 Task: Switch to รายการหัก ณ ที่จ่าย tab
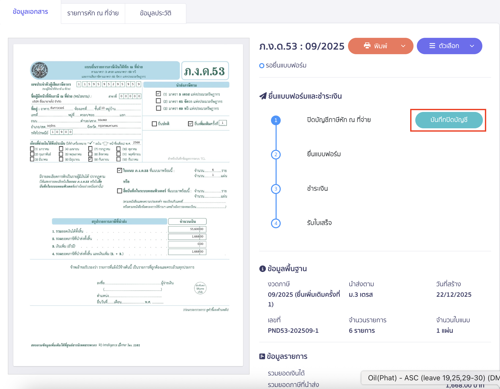[x=93, y=13]
